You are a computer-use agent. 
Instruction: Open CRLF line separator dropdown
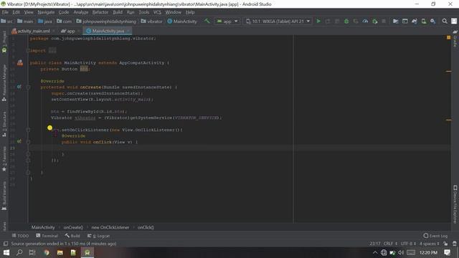[x=390, y=244]
